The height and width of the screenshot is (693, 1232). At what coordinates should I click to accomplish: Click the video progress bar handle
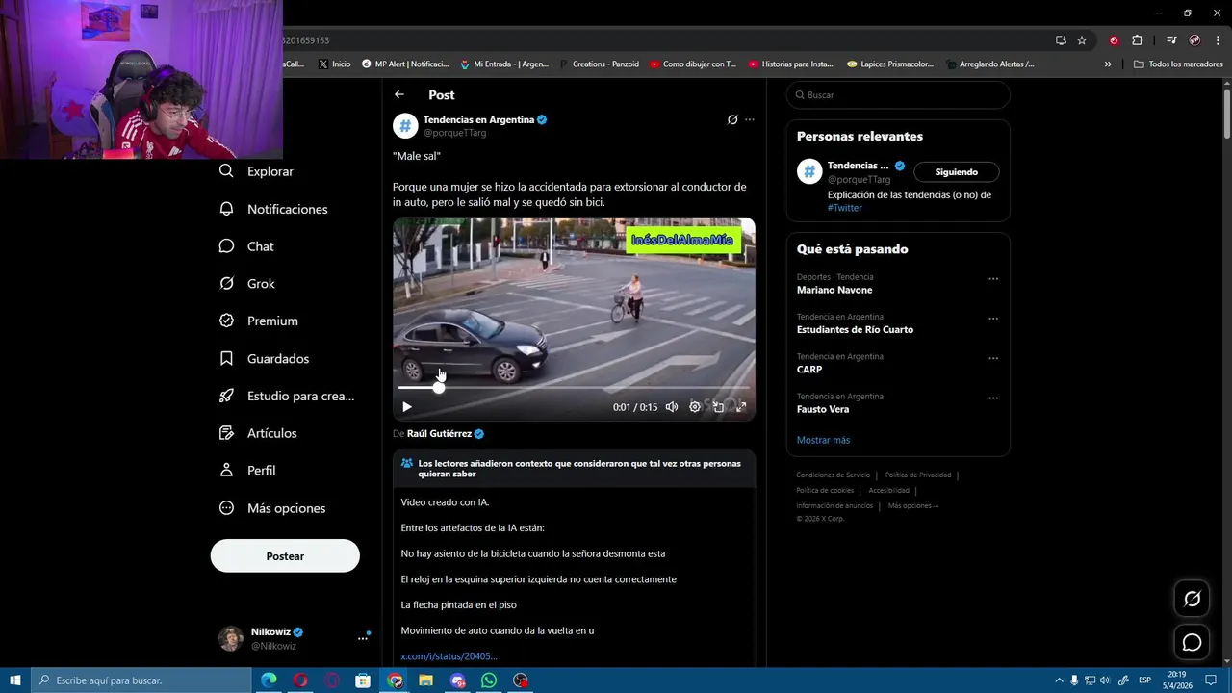(x=439, y=387)
